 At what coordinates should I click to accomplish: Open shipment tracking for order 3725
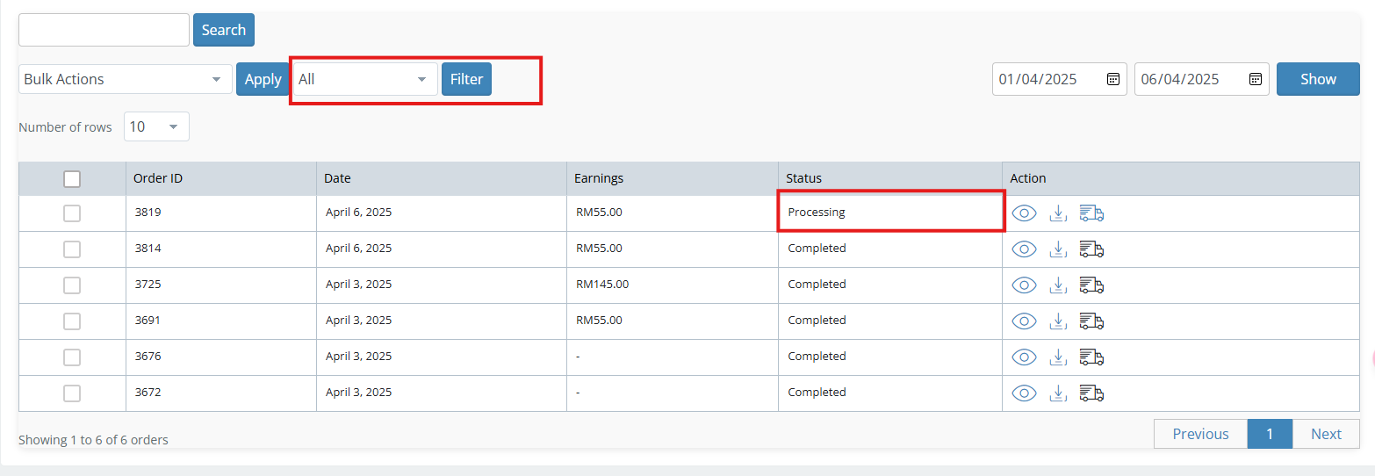1091,285
